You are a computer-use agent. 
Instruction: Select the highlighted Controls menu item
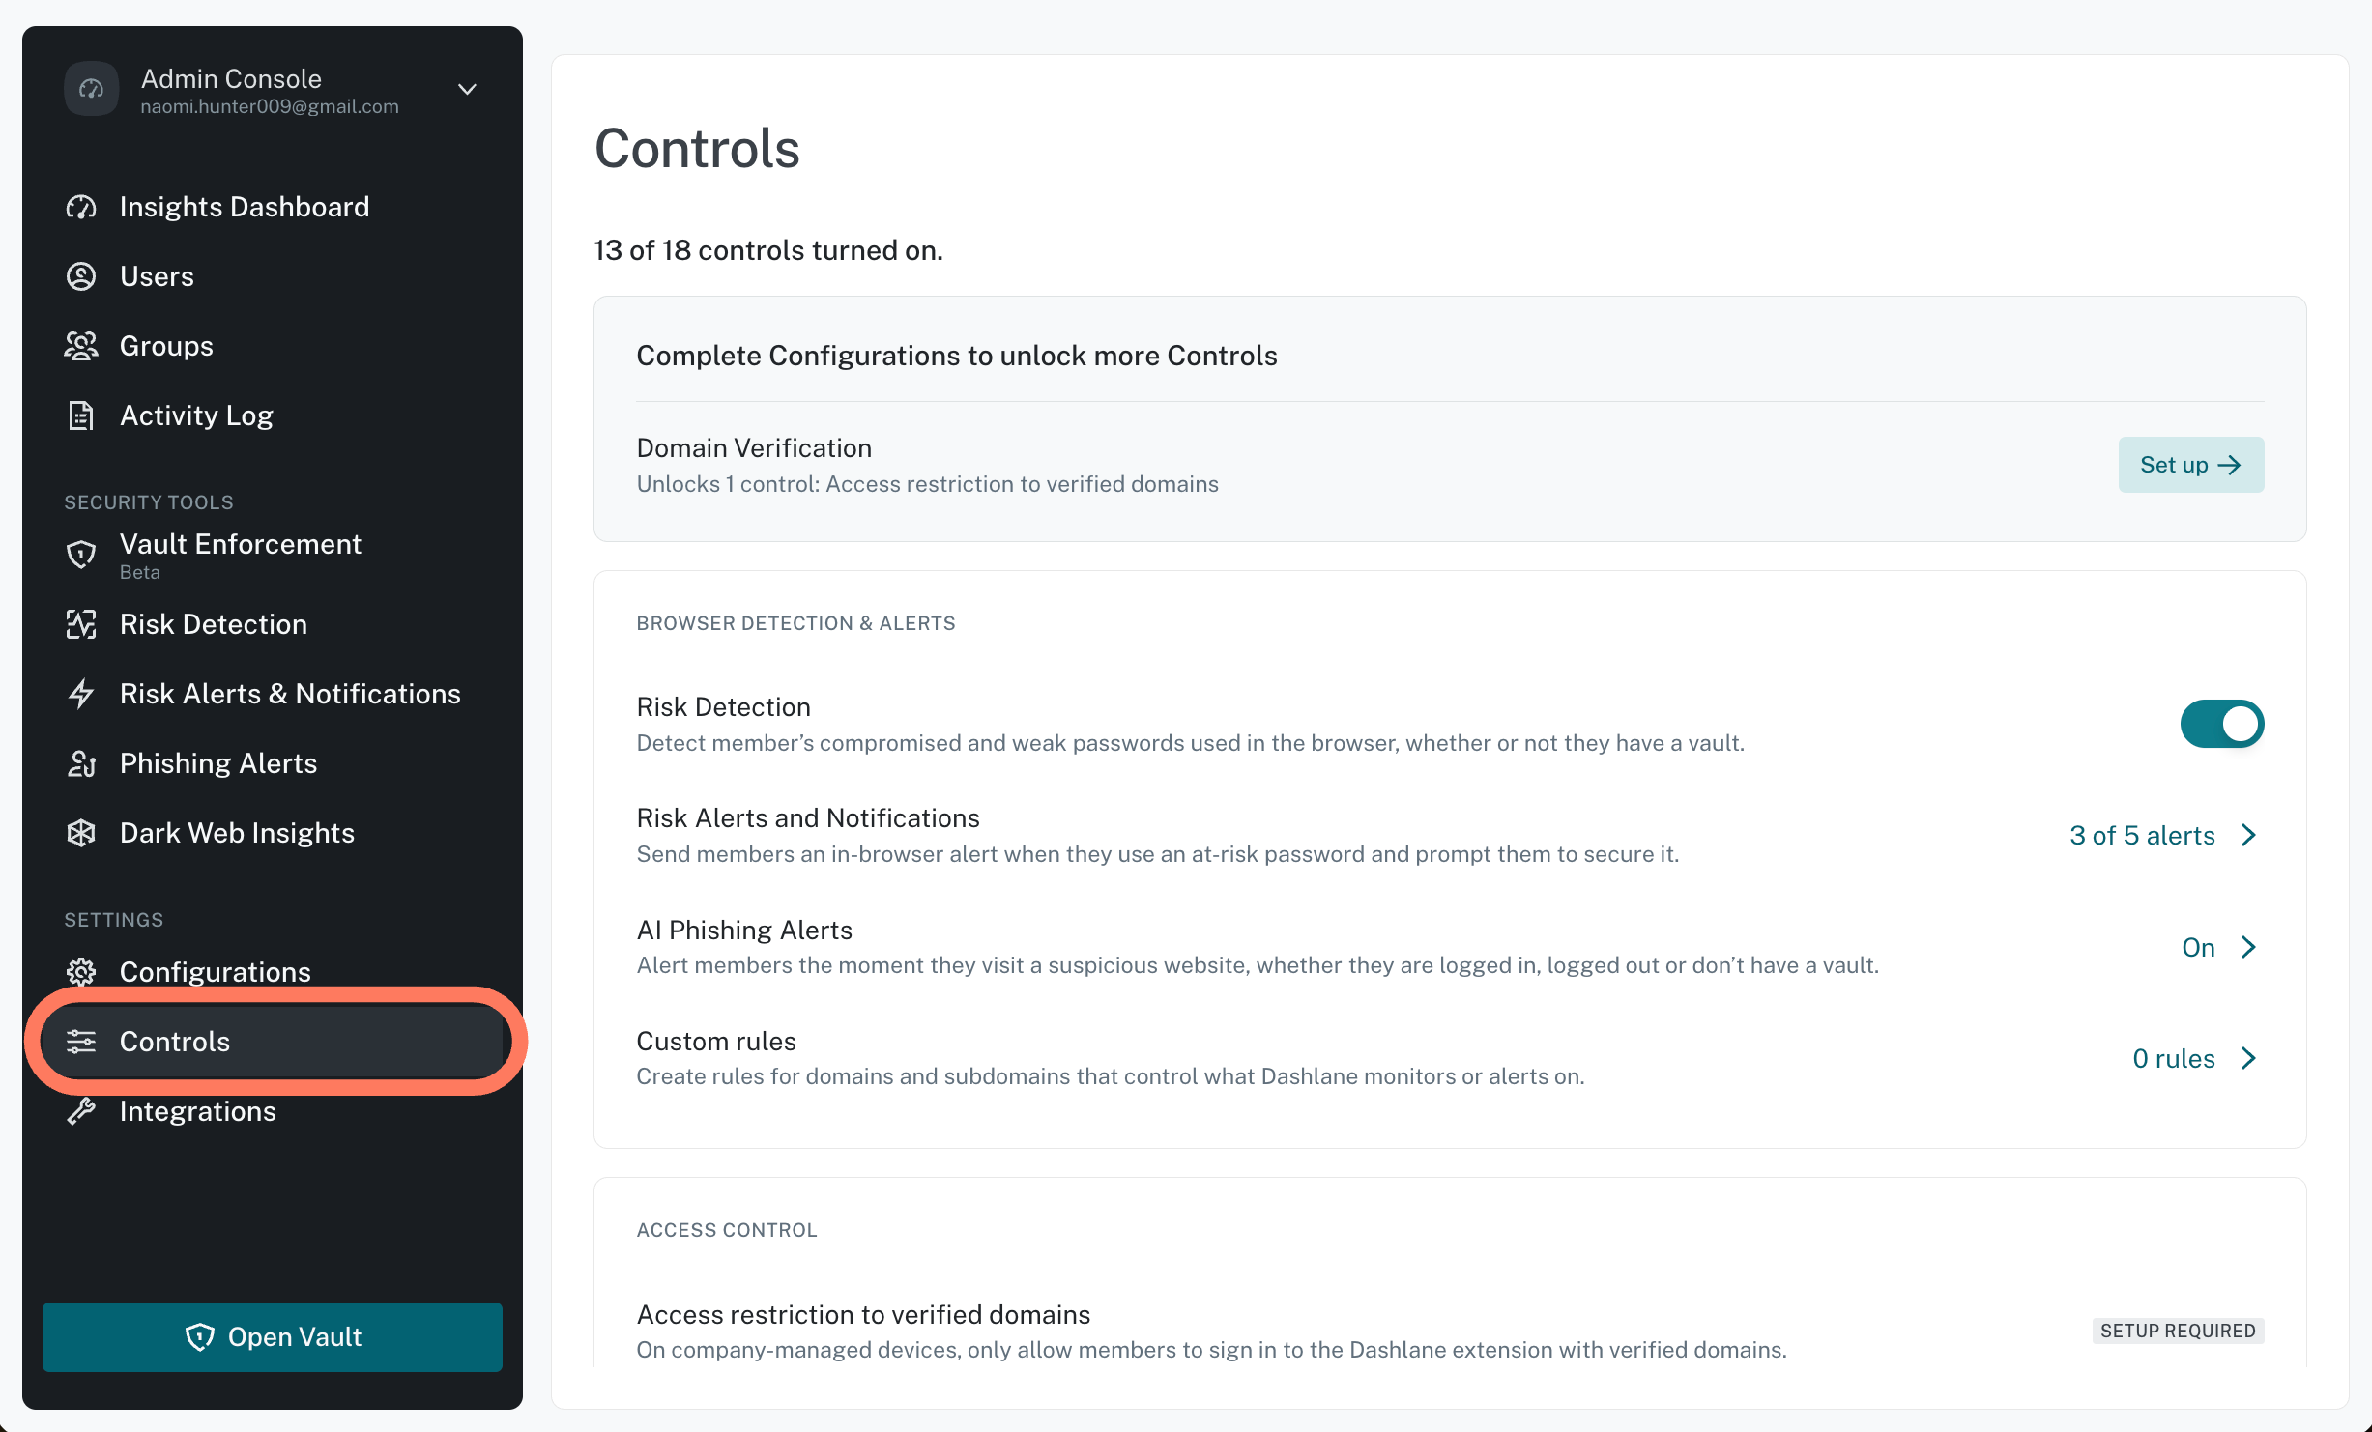[x=273, y=1042]
